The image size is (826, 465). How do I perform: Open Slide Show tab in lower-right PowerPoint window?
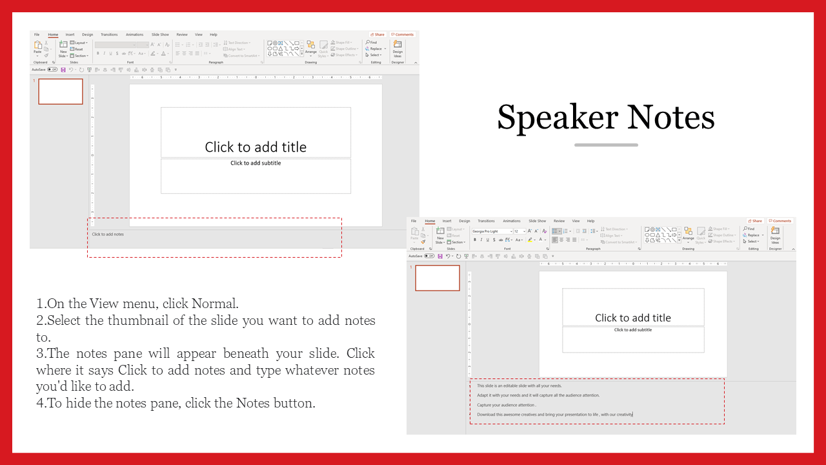point(537,221)
